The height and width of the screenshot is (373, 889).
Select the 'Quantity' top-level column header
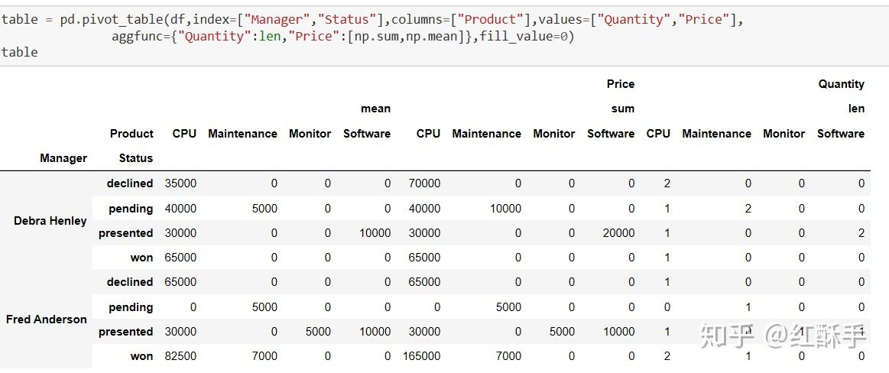coord(841,84)
